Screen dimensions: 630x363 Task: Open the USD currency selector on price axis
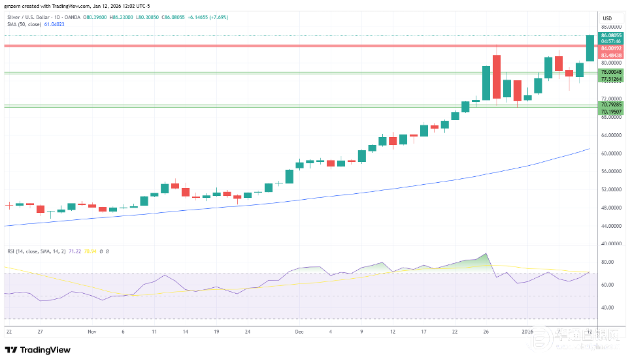(x=606, y=18)
